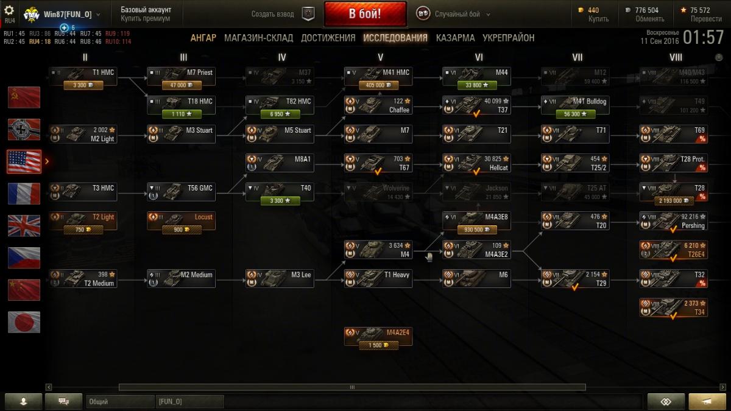Click the horizontal scrollbar under tech tree
This screenshot has width=731, height=411.
[x=352, y=387]
